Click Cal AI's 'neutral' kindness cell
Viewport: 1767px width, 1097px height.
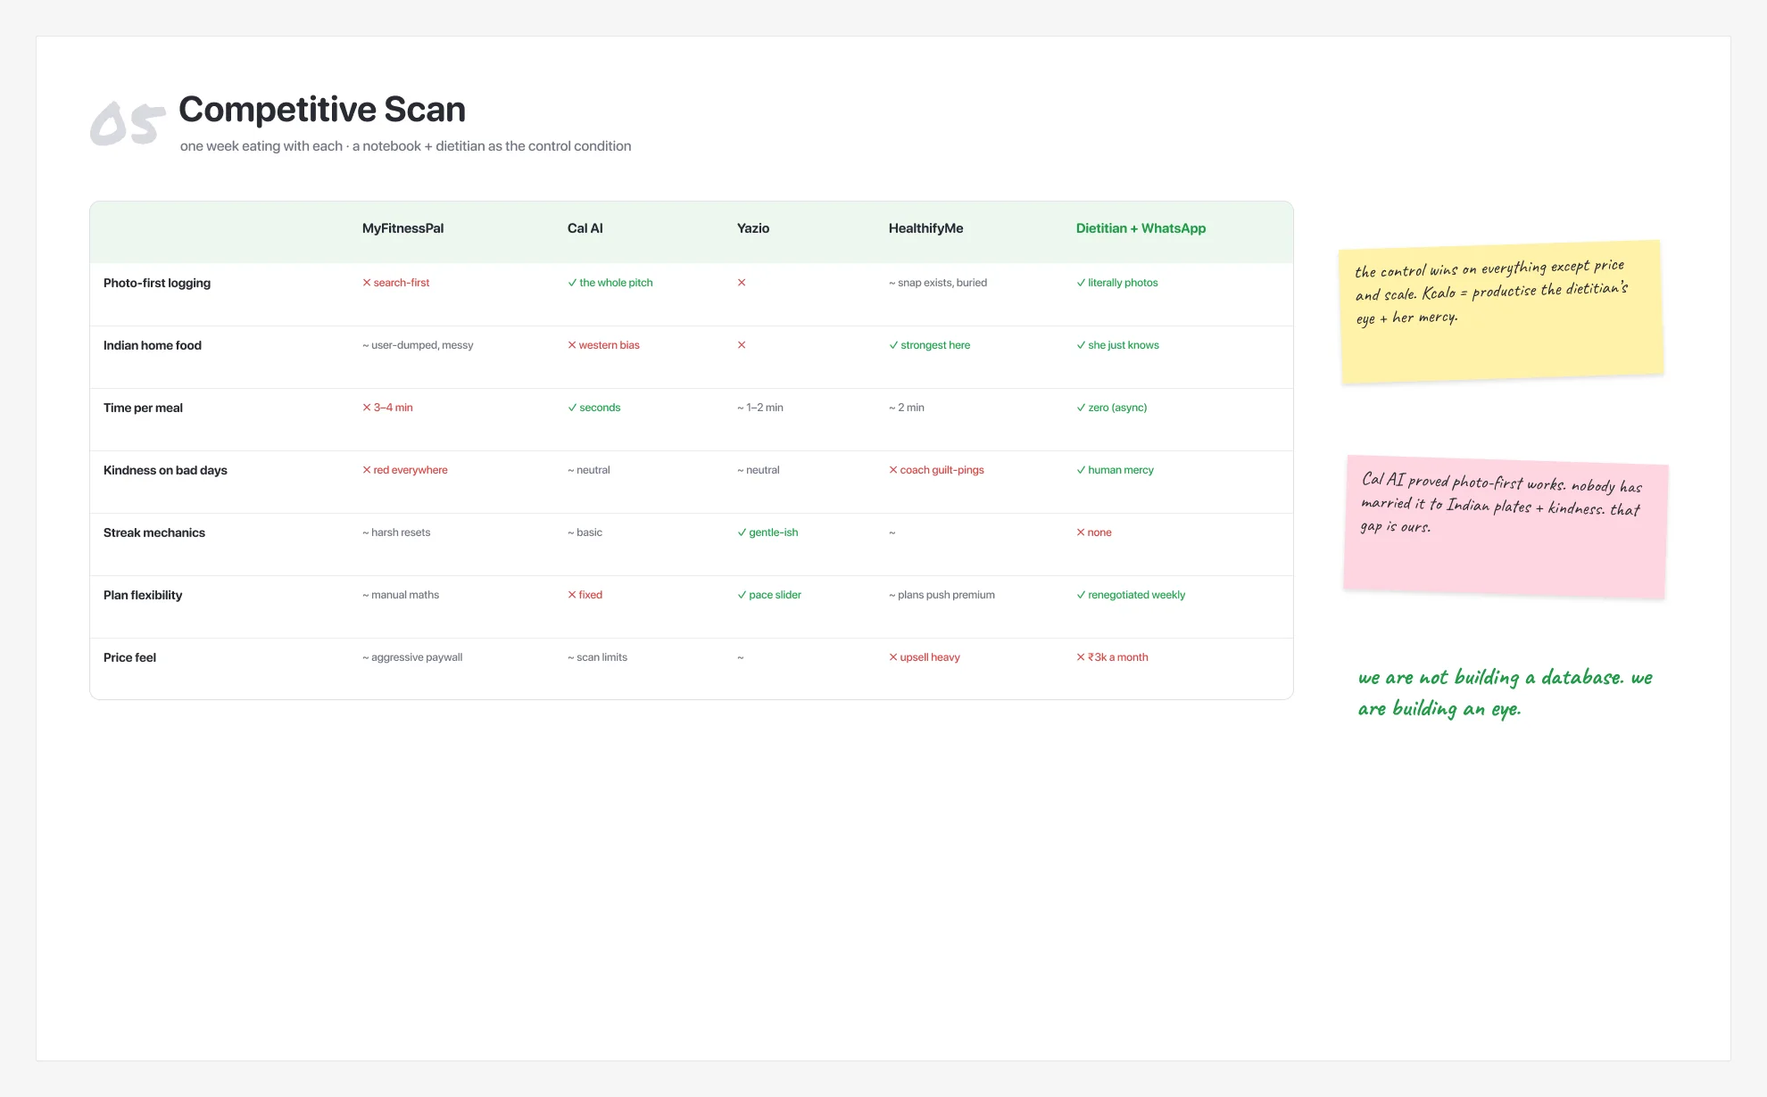(588, 470)
